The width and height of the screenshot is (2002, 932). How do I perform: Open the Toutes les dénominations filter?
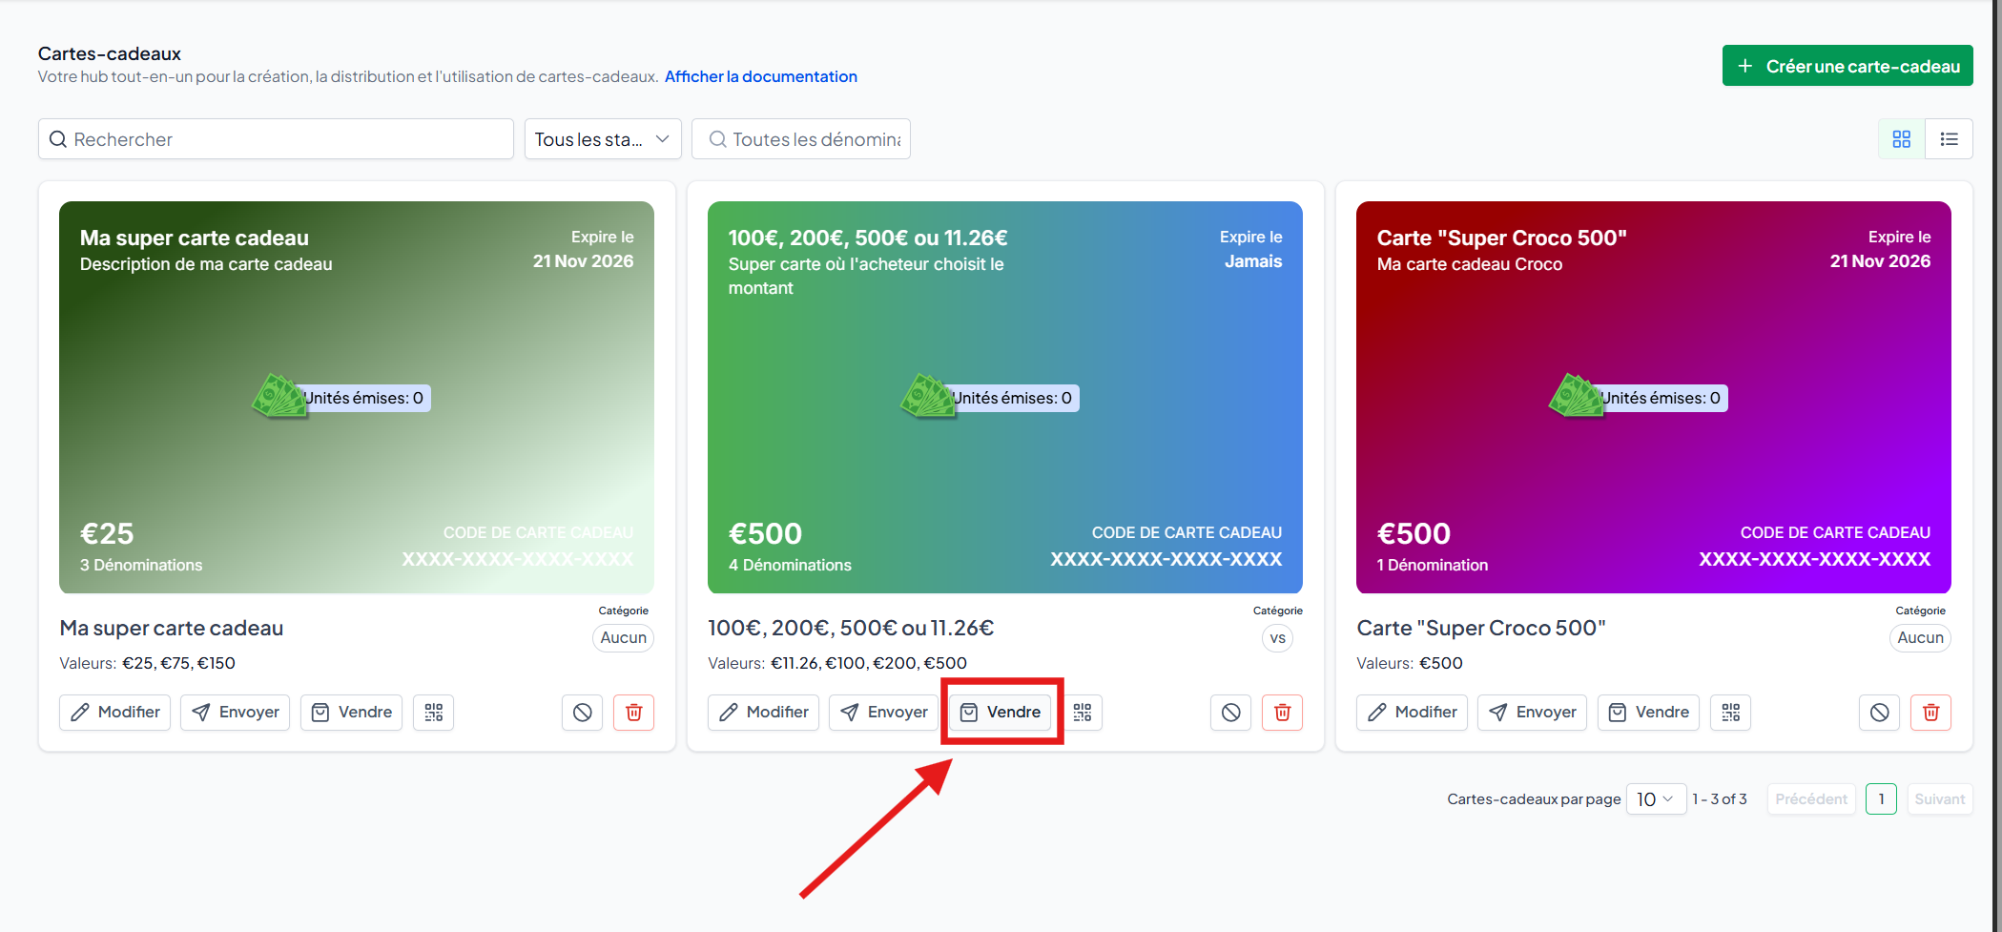click(801, 139)
